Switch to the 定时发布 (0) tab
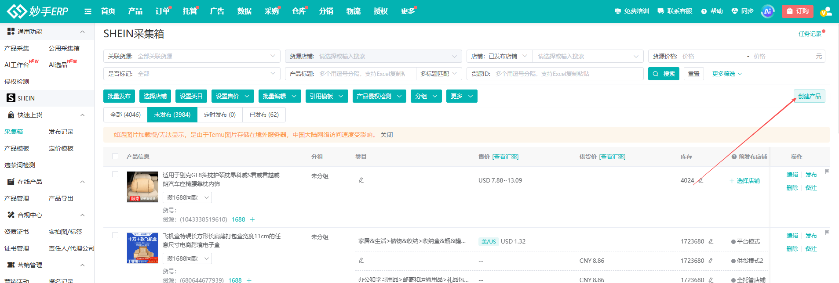The height and width of the screenshot is (283, 839). 220,115
